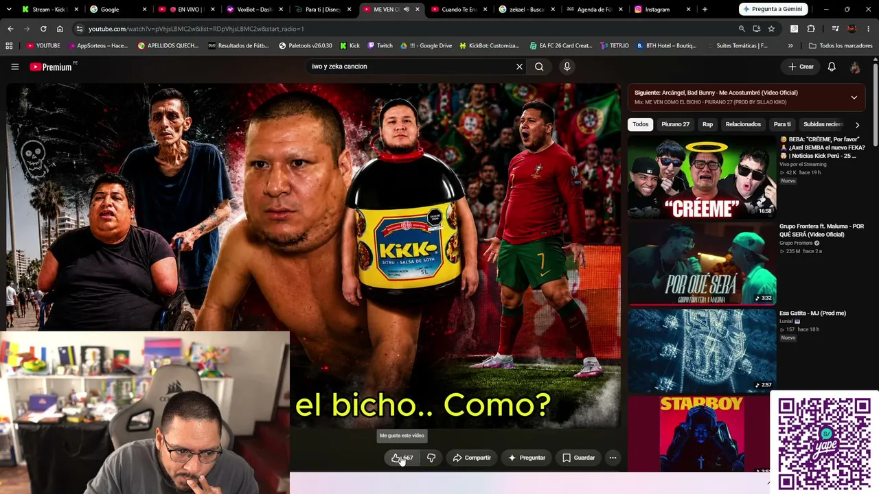Open the Esa Gatita - MJ video title
This screenshot has width=879, height=494.
point(812,314)
